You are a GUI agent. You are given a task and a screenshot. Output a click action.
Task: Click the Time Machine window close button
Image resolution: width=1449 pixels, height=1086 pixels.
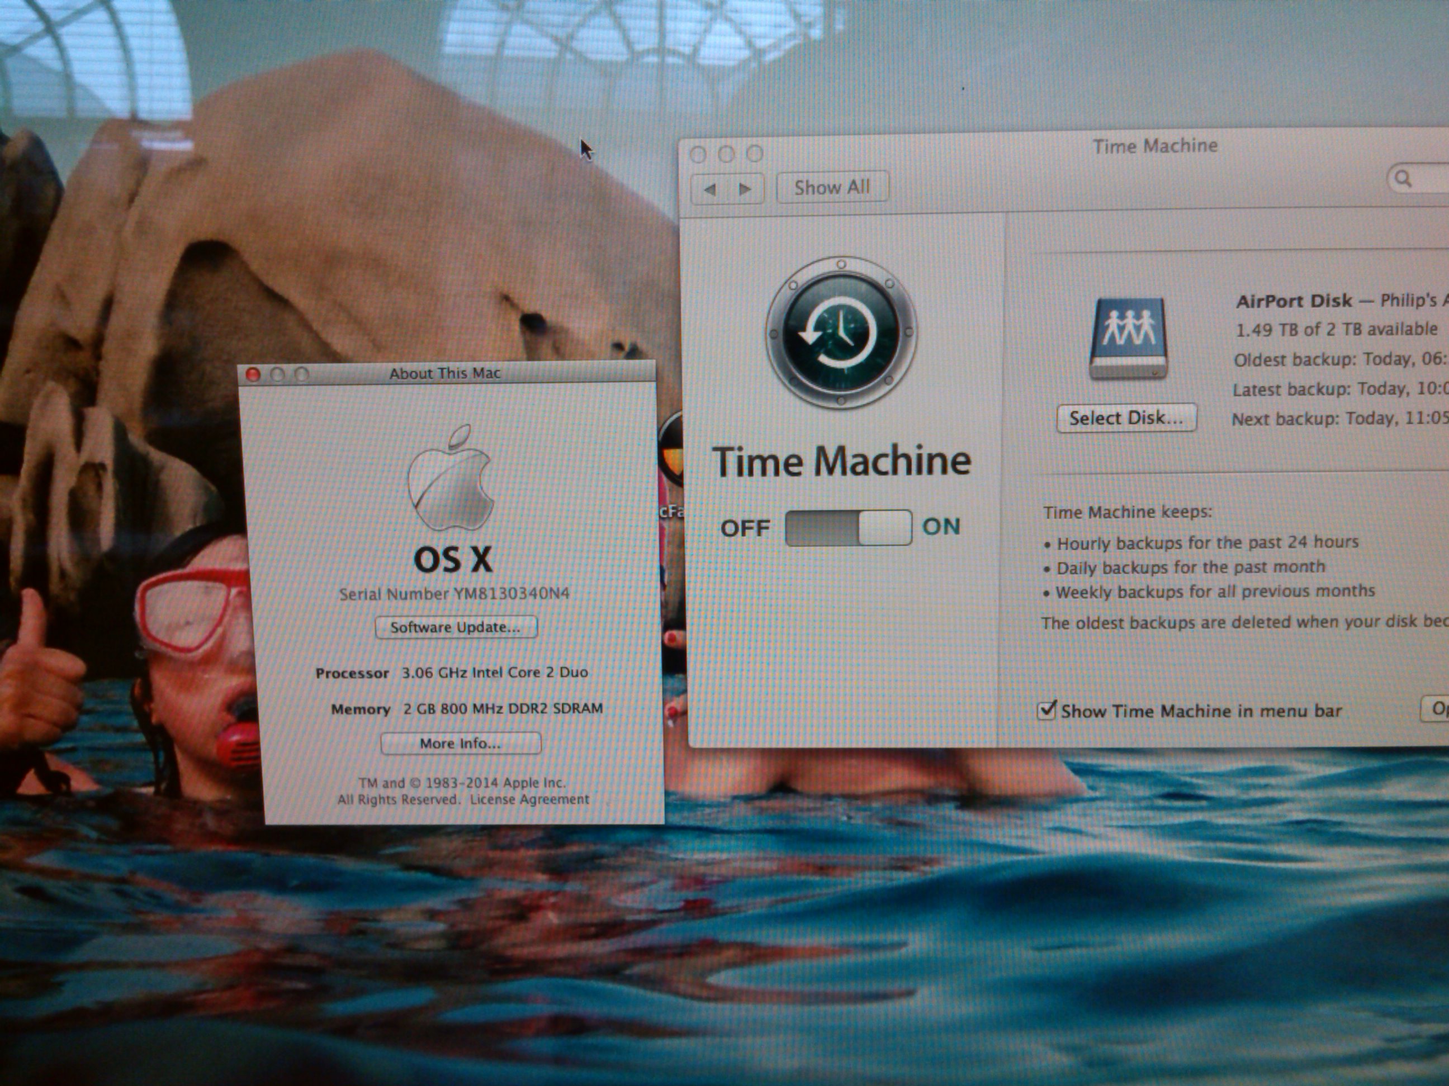(698, 155)
